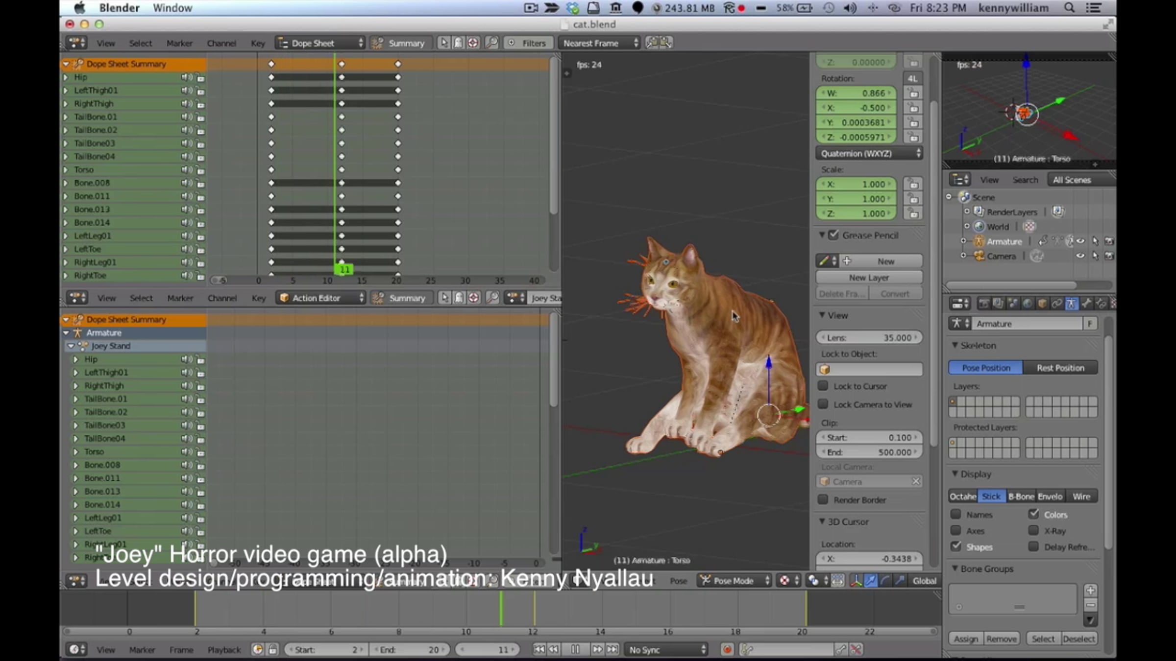Lock the rotation W value
Screen dimensions: 1176x661
coord(913,93)
